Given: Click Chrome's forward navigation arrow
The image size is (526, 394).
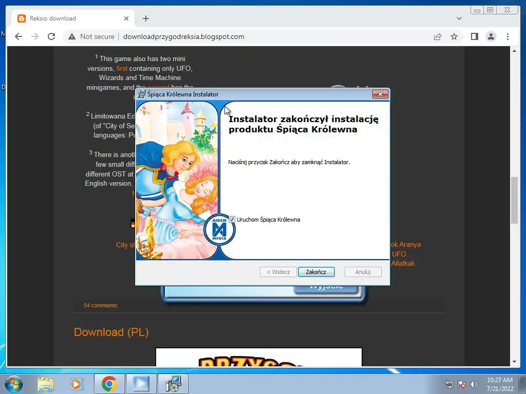Looking at the screenshot, I should click(35, 36).
